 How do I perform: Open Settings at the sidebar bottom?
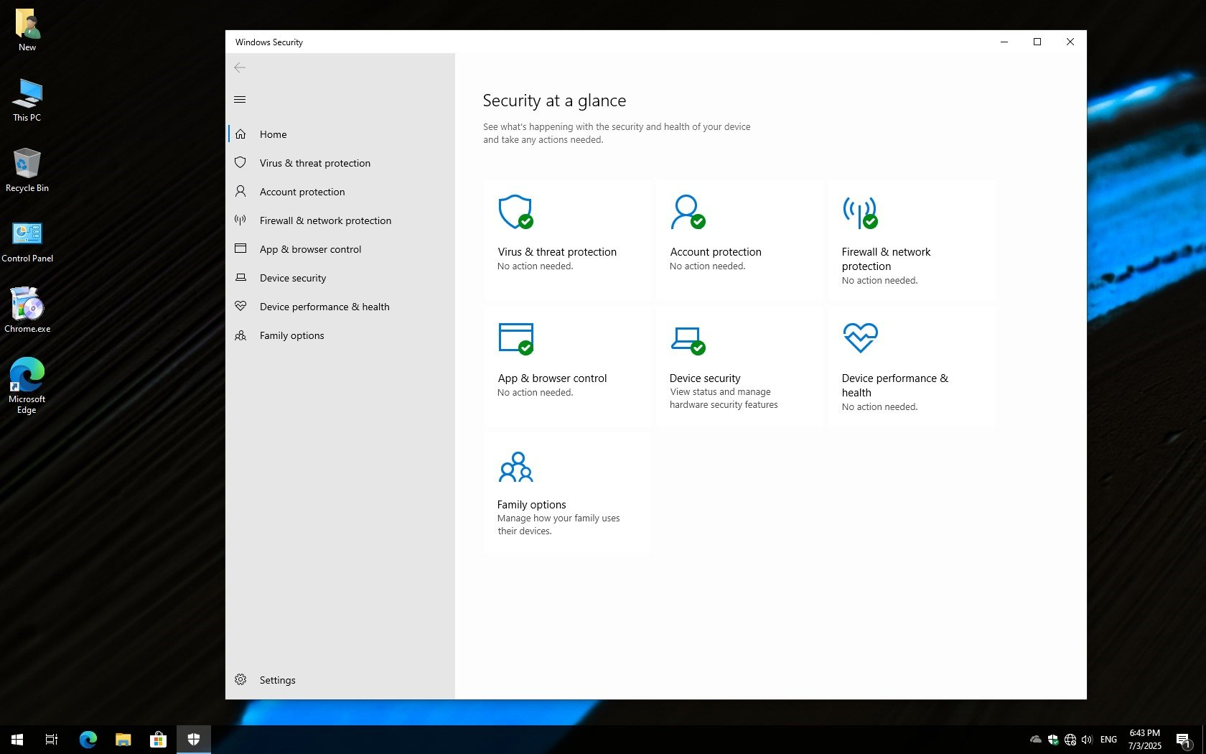point(277,680)
